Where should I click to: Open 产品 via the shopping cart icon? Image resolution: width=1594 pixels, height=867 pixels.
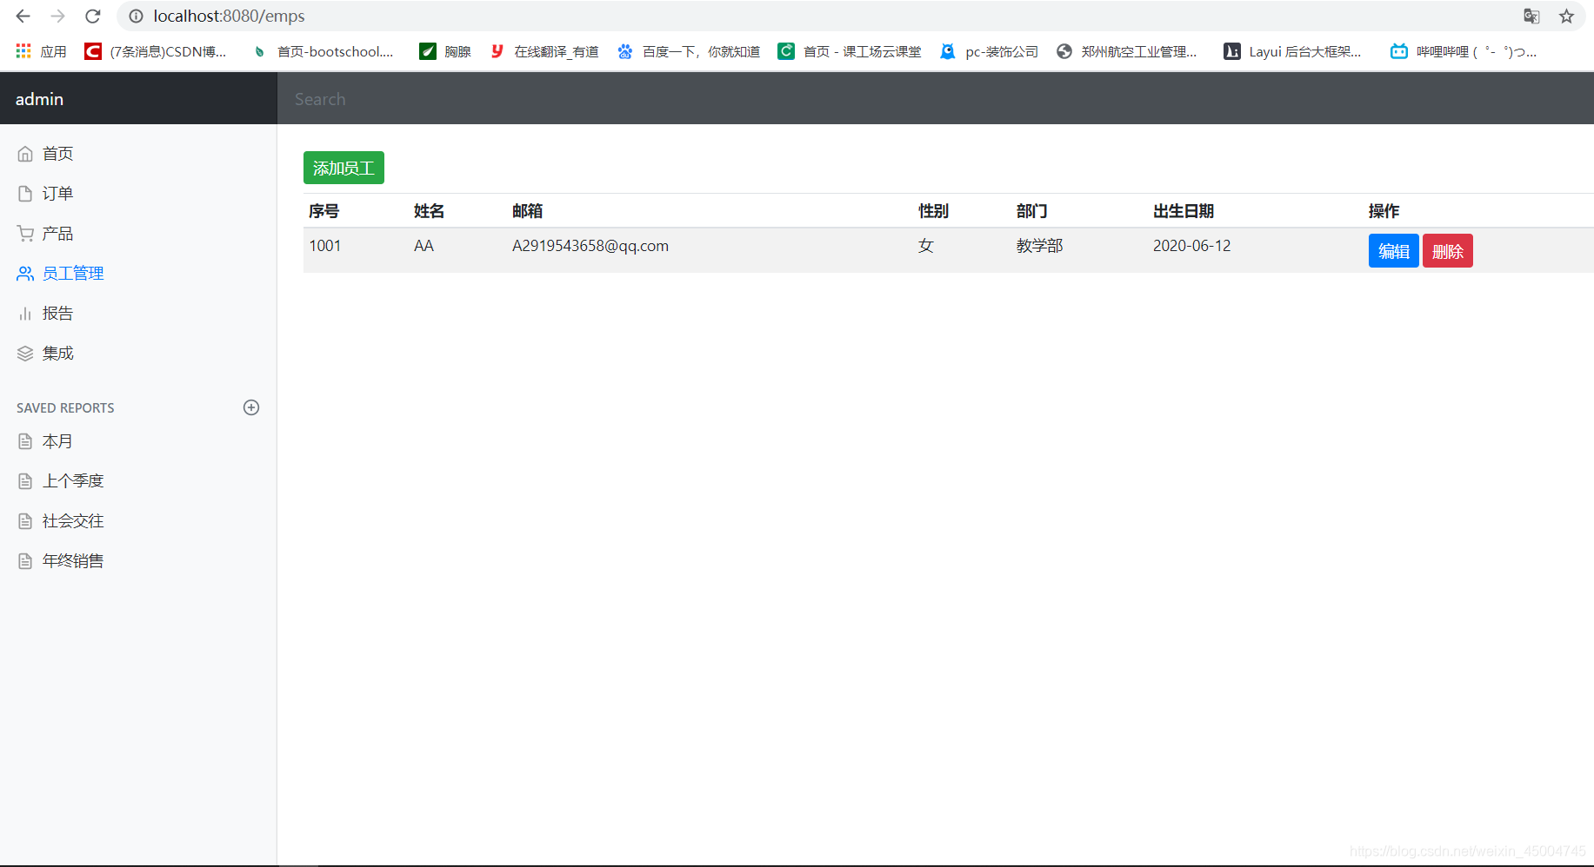point(24,233)
